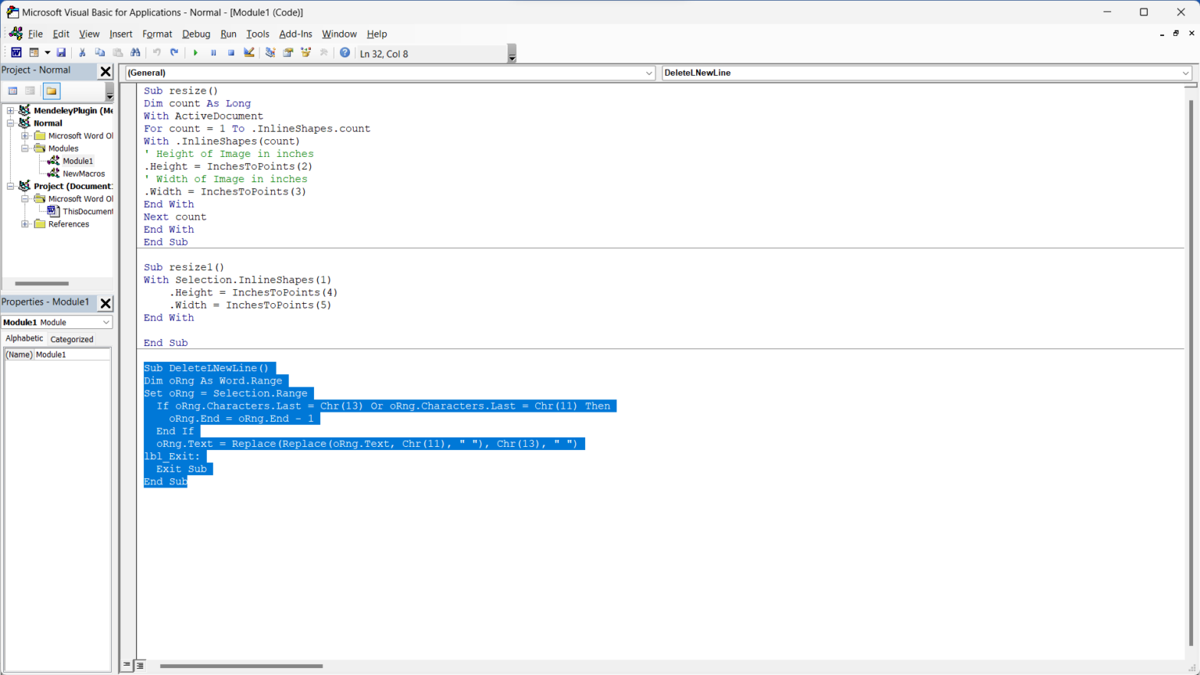Click the (Name) property value field
The width and height of the screenshot is (1200, 675).
pos(72,355)
